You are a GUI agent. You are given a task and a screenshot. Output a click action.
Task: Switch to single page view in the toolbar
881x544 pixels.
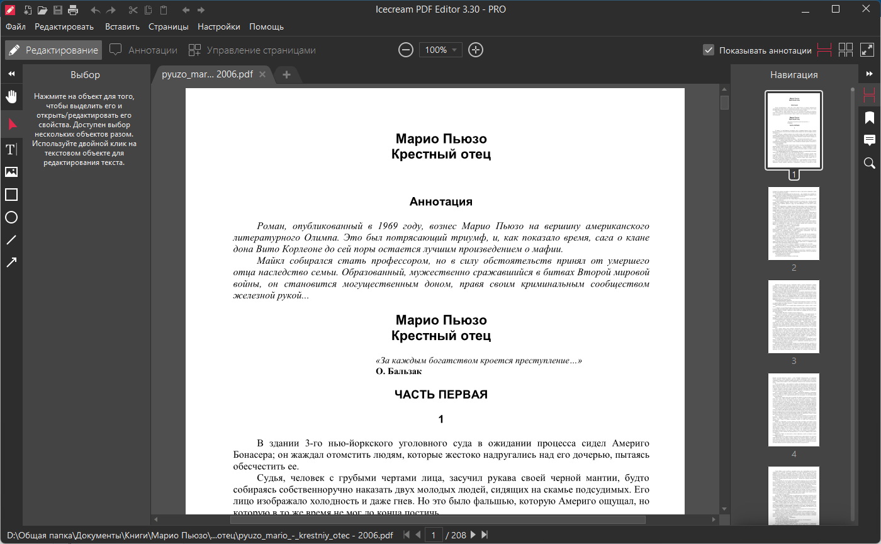(x=824, y=50)
